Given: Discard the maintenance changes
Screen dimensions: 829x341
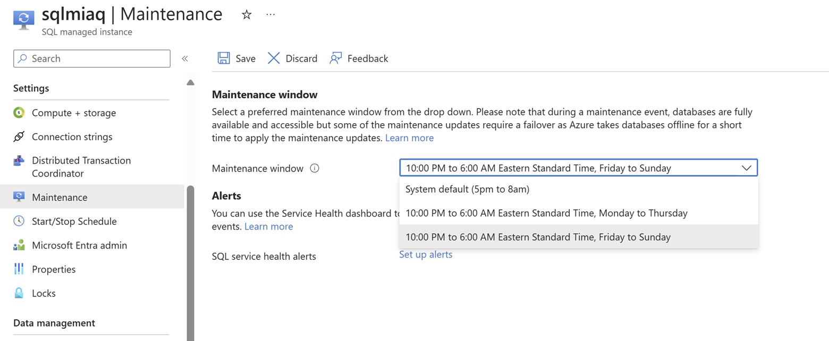Looking at the screenshot, I should coord(293,58).
